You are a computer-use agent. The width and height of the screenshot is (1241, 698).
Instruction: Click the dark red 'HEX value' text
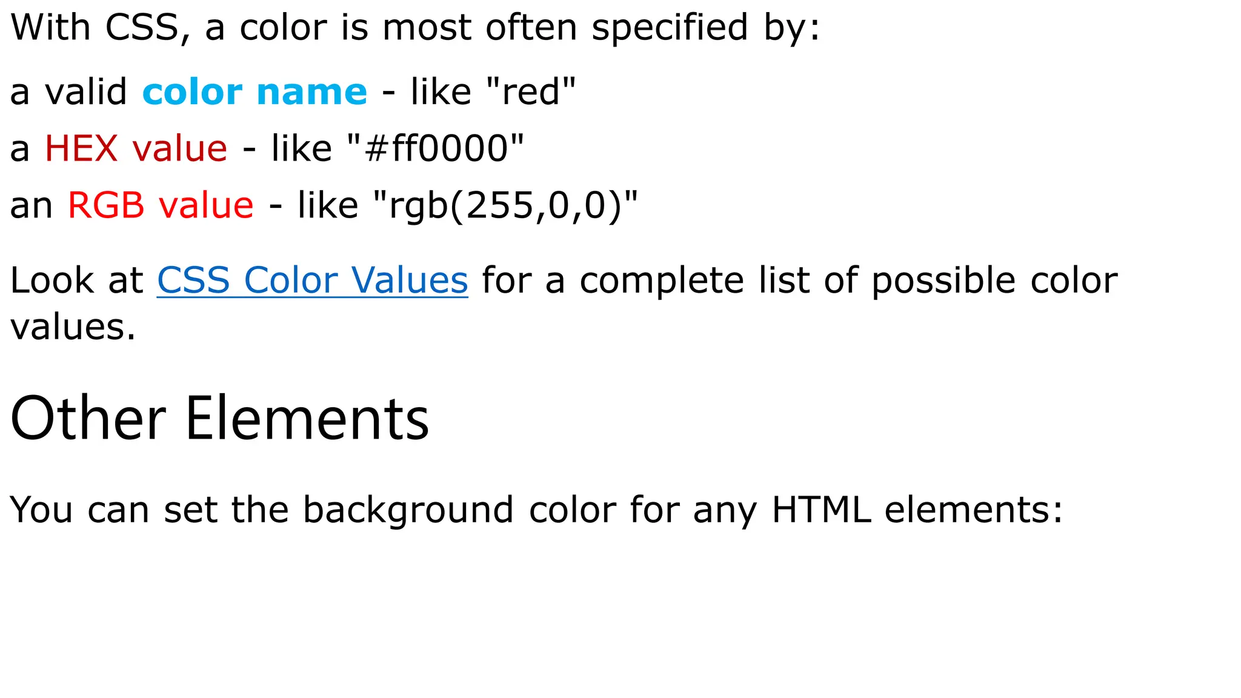pos(136,148)
